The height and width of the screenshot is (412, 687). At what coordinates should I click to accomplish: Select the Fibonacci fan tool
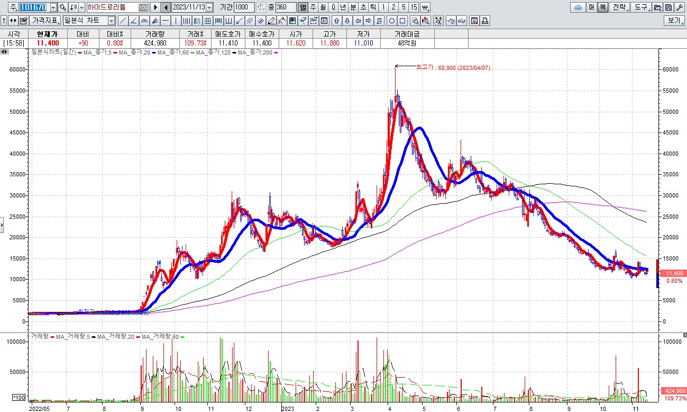154,21
